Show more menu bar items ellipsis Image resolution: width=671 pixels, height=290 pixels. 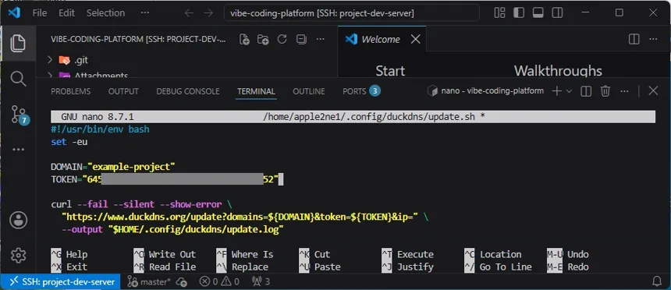pyautogui.click(x=144, y=13)
